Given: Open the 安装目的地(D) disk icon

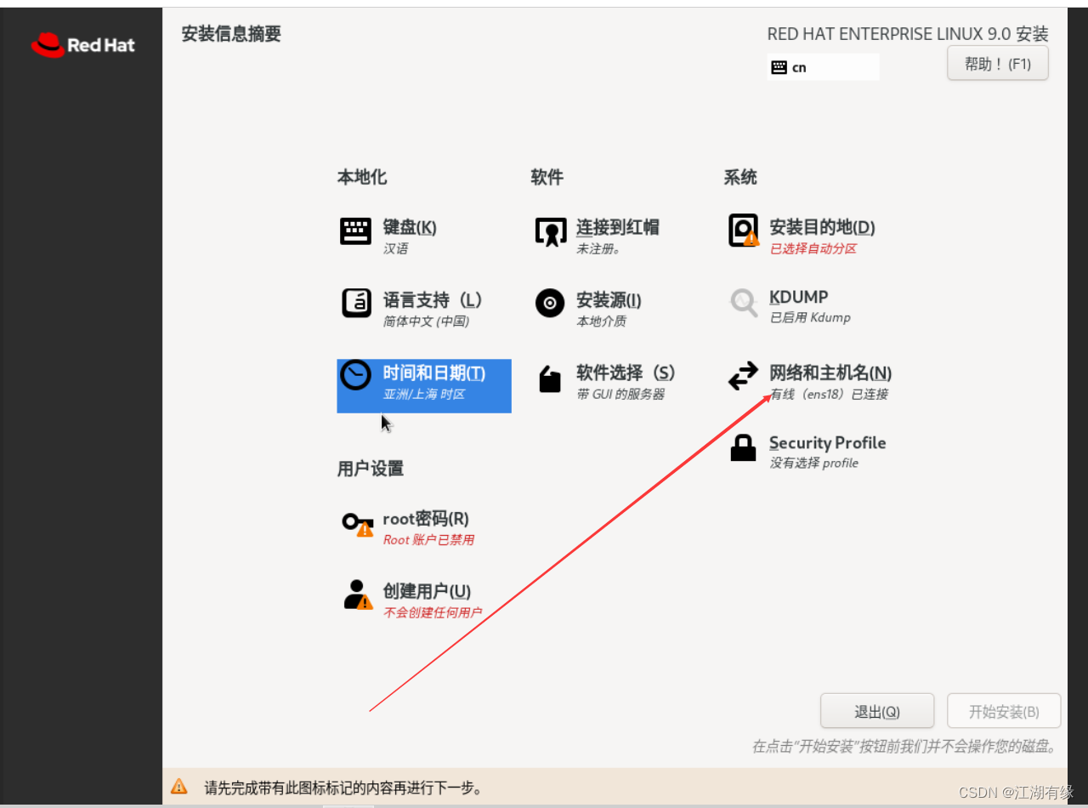Looking at the screenshot, I should pyautogui.click(x=740, y=229).
